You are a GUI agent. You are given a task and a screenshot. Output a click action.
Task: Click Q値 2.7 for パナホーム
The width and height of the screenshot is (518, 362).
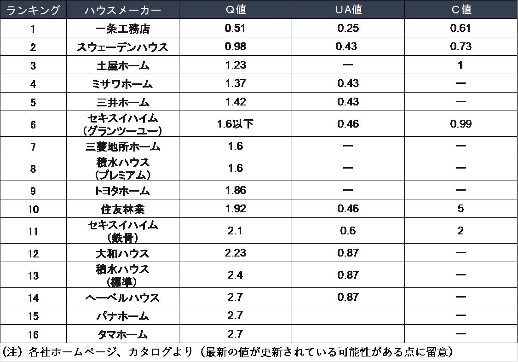[235, 316]
